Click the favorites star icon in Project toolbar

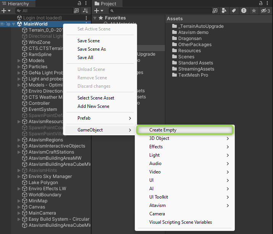[x=254, y=11]
